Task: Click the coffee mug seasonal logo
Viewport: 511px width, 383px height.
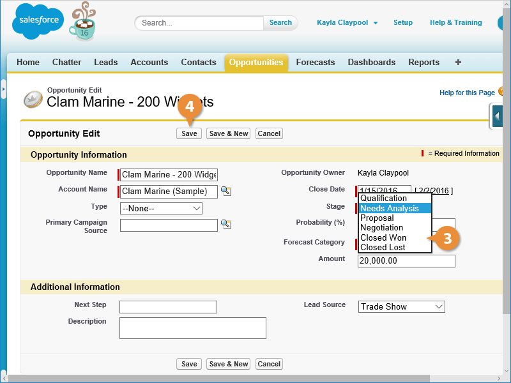Action: click(83, 22)
